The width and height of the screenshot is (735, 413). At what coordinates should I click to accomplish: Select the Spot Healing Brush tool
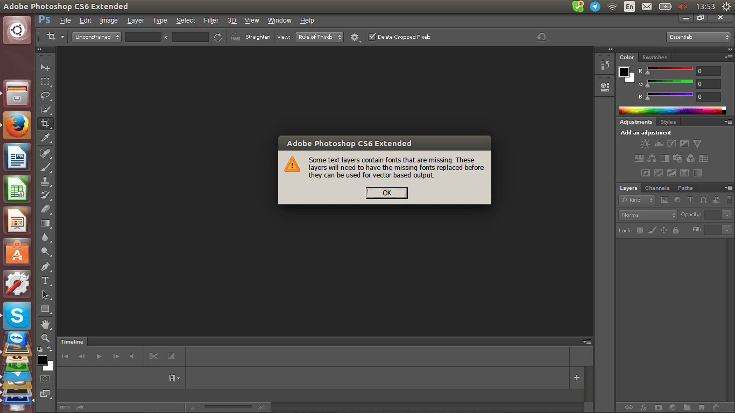coord(46,153)
